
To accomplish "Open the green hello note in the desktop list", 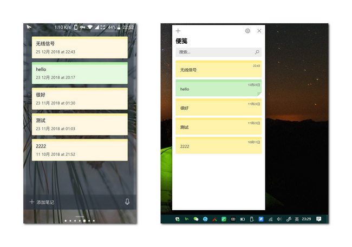I will tap(218, 89).
